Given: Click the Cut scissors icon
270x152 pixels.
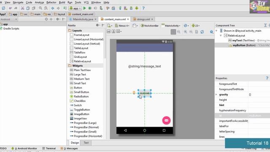Looking at the screenshot, I should point(22,8).
